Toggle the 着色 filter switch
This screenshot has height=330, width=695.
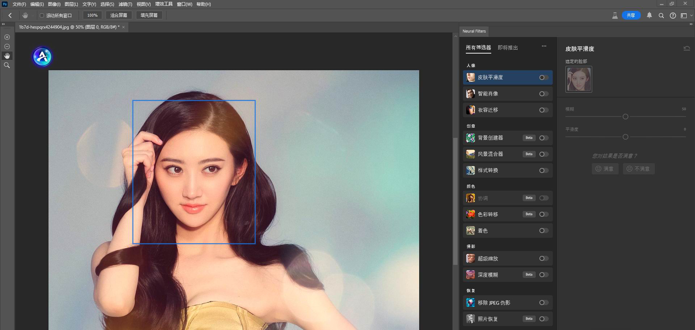pyautogui.click(x=544, y=230)
